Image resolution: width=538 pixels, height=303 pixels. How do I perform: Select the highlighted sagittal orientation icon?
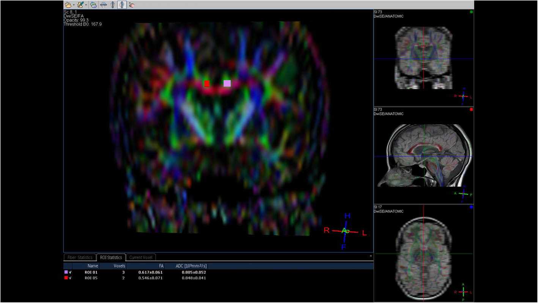pyautogui.click(x=122, y=5)
